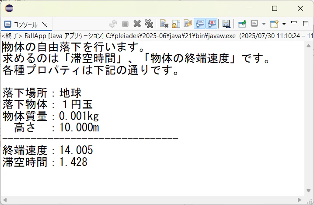Image resolution: width=314 pixels, height=205 pixels.
Task: Click the 物体質量 : 0.001kg line
Action: click(x=51, y=116)
